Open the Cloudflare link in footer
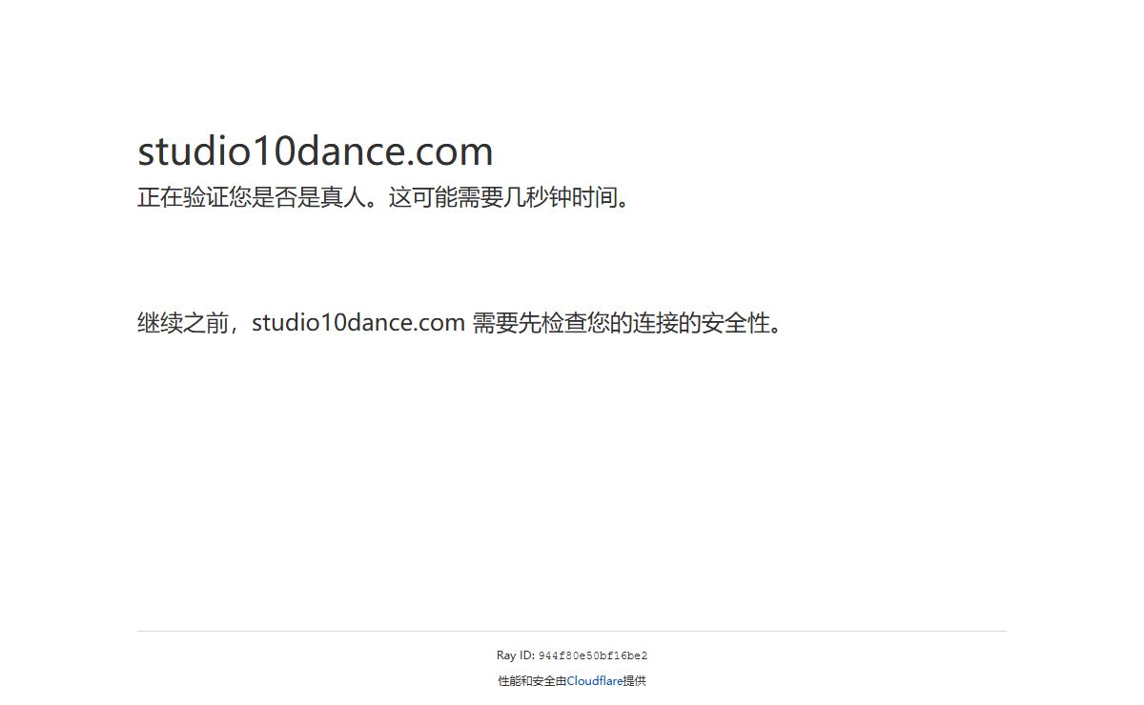The width and height of the screenshot is (1144, 705). pos(595,681)
